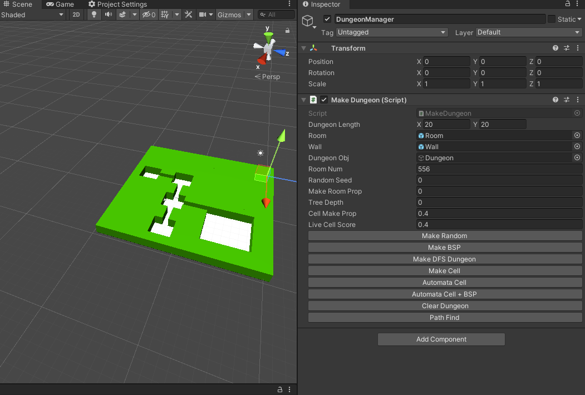Open the Layer dropdown showing Default
The image size is (585, 395).
point(529,32)
